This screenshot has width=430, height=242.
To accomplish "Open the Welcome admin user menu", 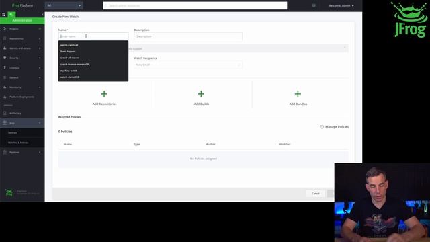I will coord(341,5).
